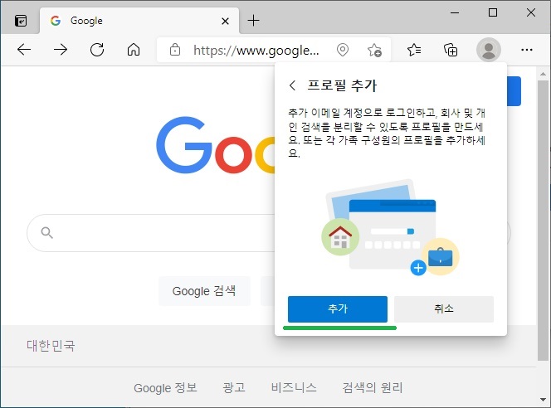Open the 광고 footer link
The width and height of the screenshot is (551, 408).
234,387
